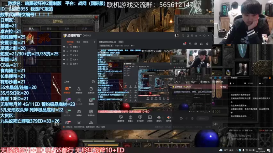Open the gift box icon with red dot
Screen dimensions: 273x153
(x=185, y=44)
